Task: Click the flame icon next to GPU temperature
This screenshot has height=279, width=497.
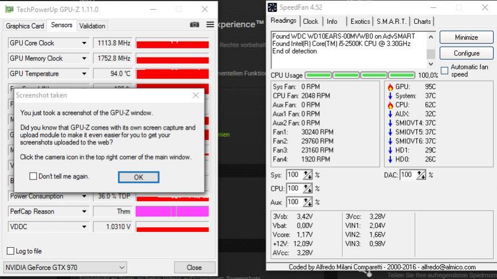Action: pos(390,87)
